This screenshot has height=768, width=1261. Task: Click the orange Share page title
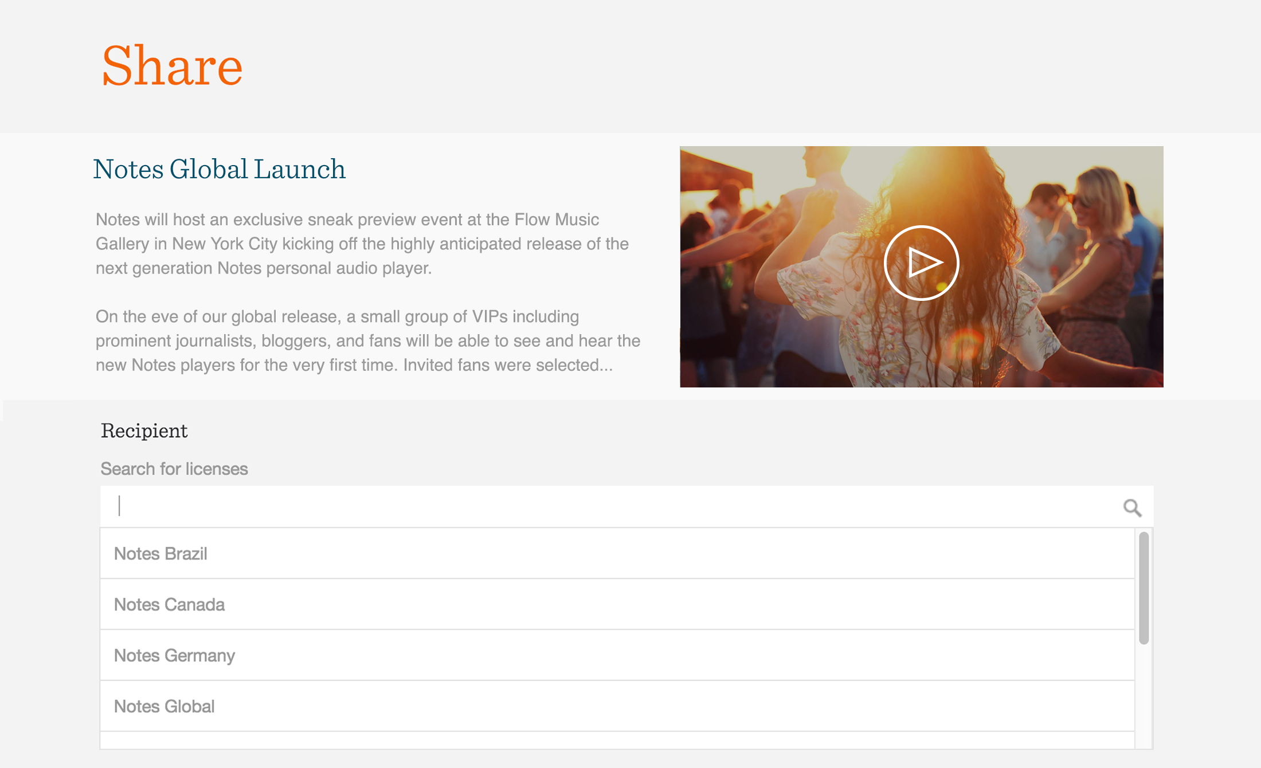[x=172, y=66]
